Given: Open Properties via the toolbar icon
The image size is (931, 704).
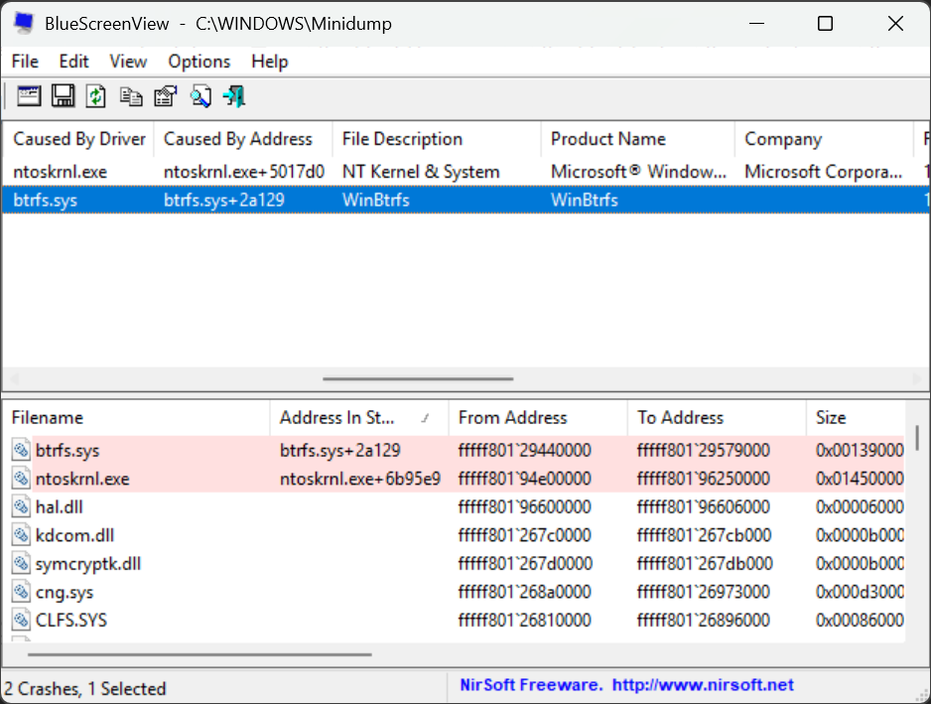Looking at the screenshot, I should (166, 96).
